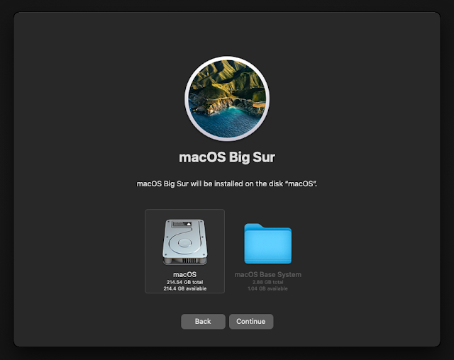Screen dimensions: 454x360
Task: Go back with the Back button
Action: pos(203,321)
